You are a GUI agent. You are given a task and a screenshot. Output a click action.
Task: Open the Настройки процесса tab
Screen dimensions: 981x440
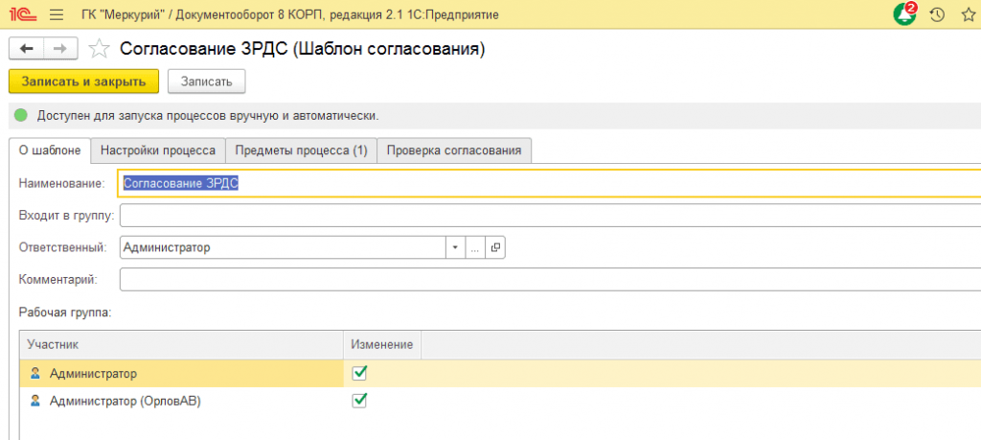[x=158, y=151]
